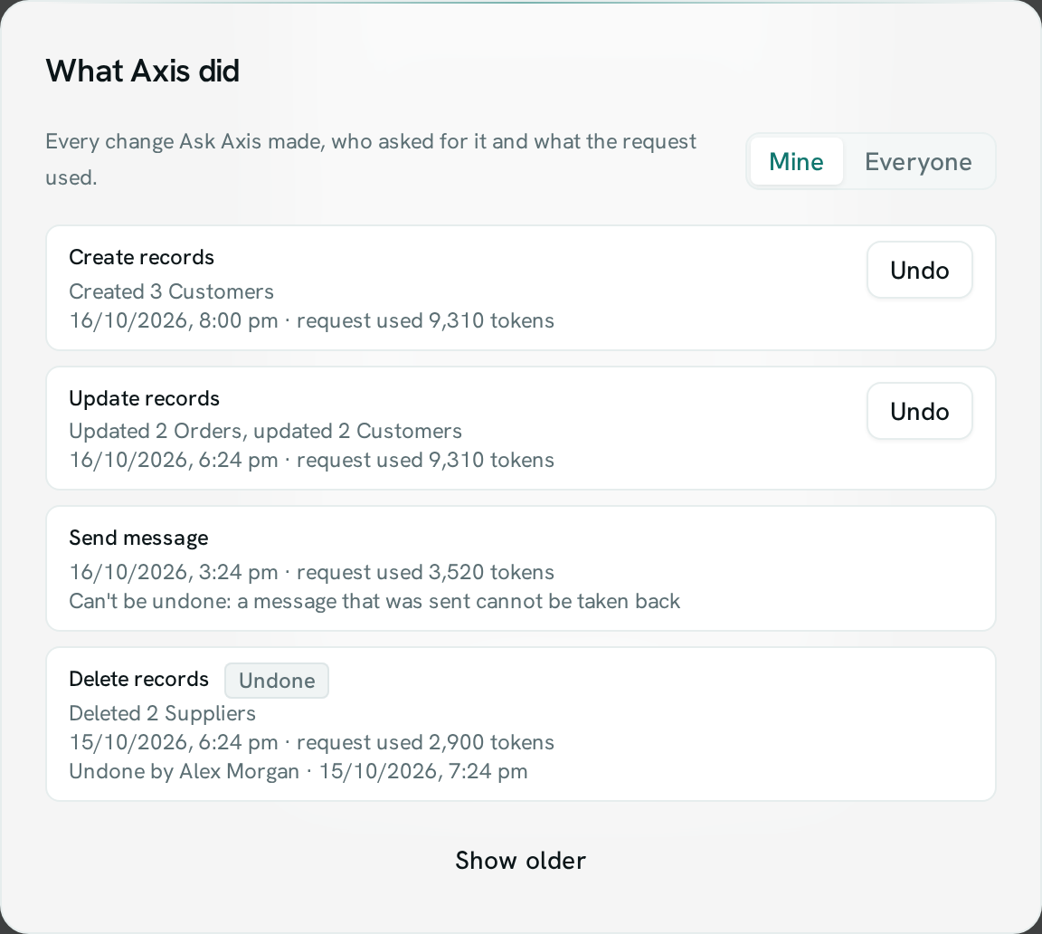Screen dimensions: 1042x934
Task: Click the 'Every change Ask Axis made' description
Action: tap(371, 159)
